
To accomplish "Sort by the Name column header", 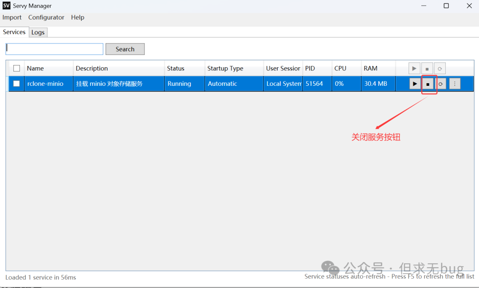I will 35,69.
